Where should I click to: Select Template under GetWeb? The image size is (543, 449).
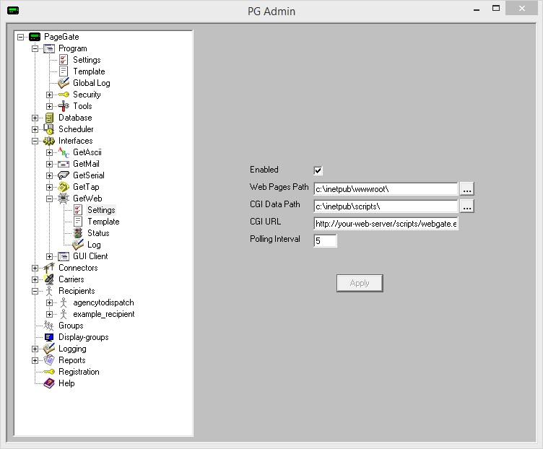point(103,222)
